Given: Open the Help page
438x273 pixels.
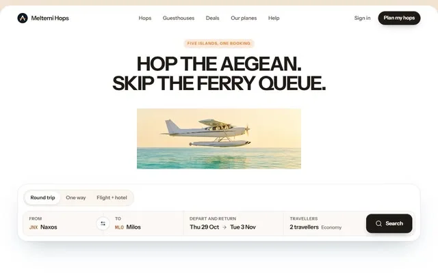Looking at the screenshot, I should point(274,18).
